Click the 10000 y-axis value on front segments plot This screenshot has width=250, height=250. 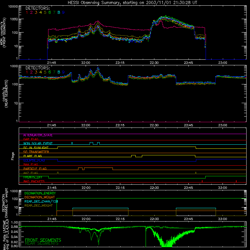13,6
